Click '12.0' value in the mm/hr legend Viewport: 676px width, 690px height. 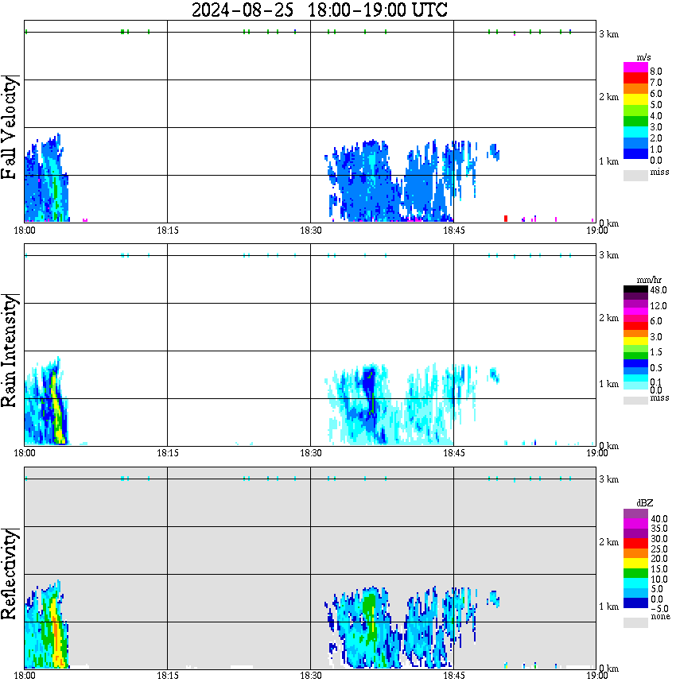(659, 306)
